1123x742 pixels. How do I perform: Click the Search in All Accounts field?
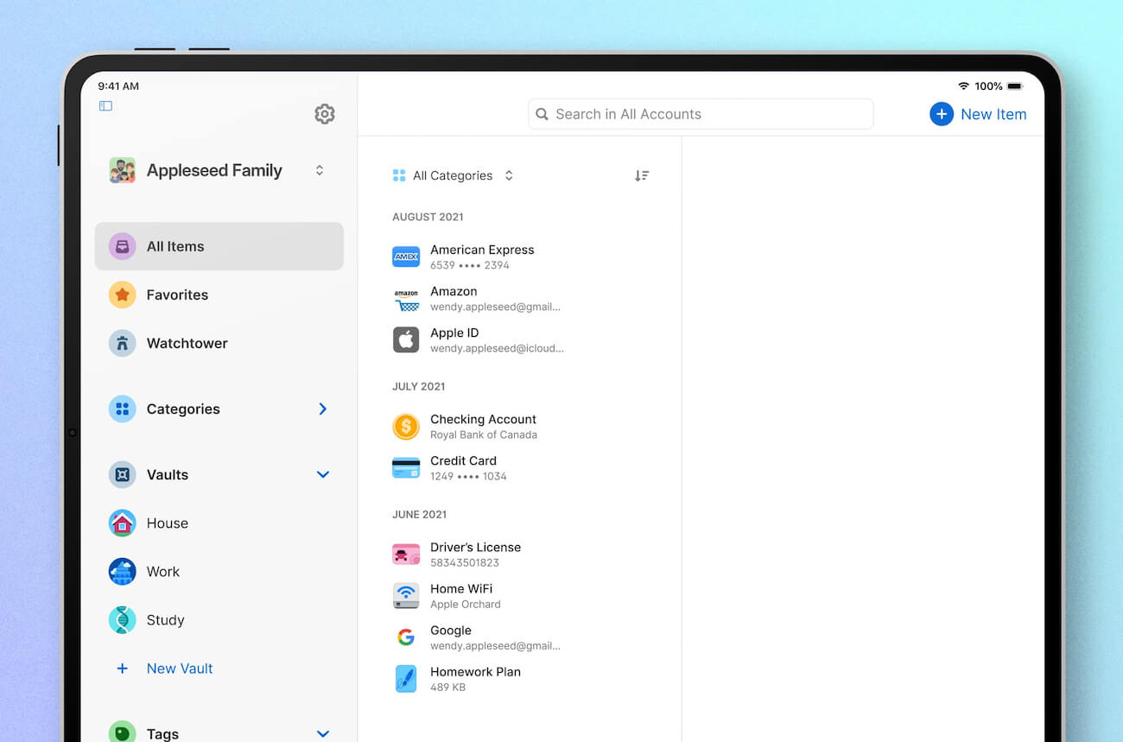click(x=700, y=113)
